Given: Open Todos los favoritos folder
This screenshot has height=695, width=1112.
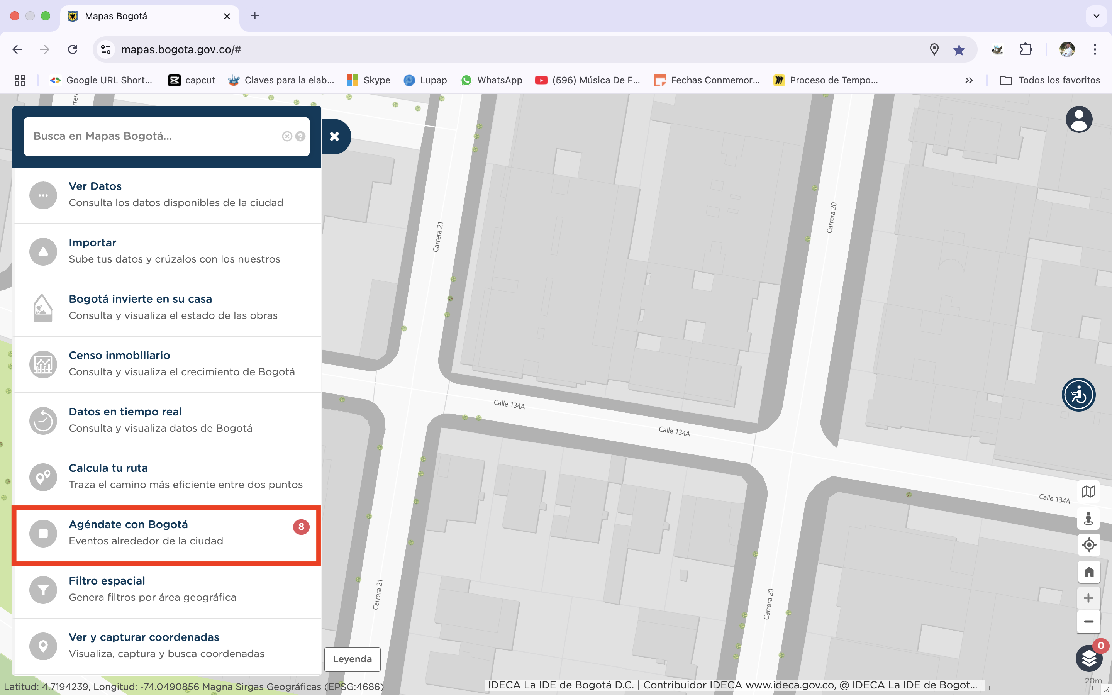Looking at the screenshot, I should click(x=1049, y=80).
